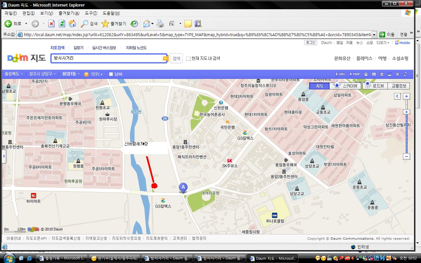Open the 보기(V) menu
421x263 pixels.
(47, 13)
